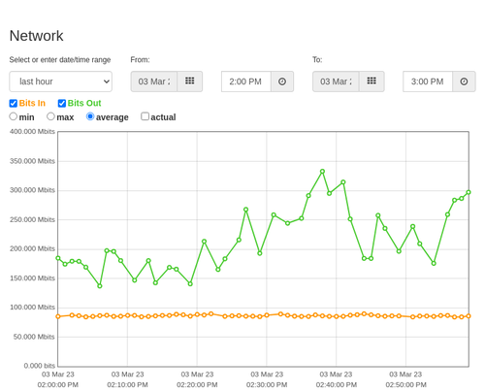Enable the actual checkbox
This screenshot has height=391, width=485.
point(145,116)
